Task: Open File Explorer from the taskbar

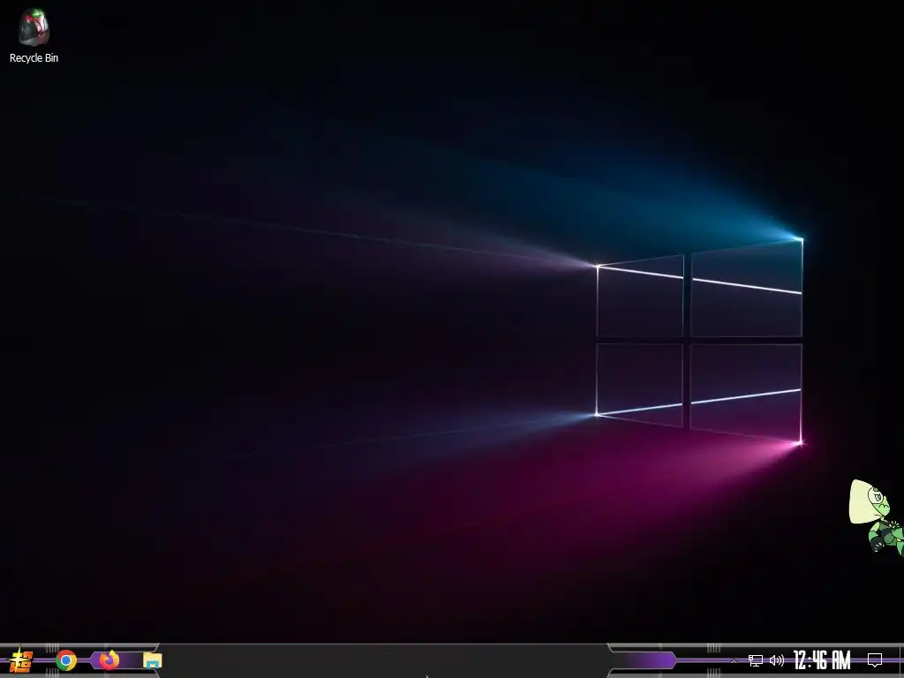Action: coord(152,660)
